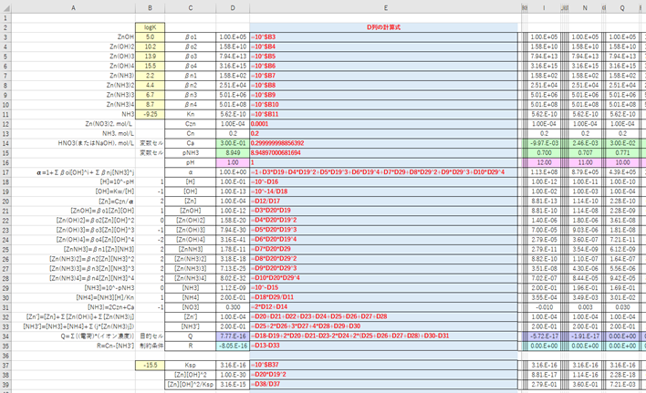The image size is (646, 393).
Task: Select column I header
Action: [x=544, y=8]
